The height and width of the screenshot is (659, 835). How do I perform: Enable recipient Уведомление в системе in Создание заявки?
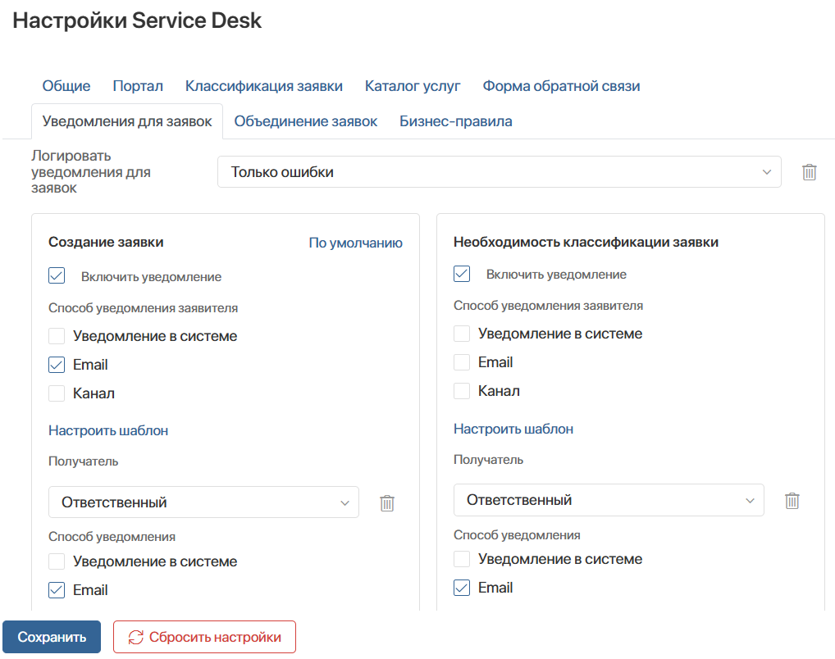(x=57, y=561)
